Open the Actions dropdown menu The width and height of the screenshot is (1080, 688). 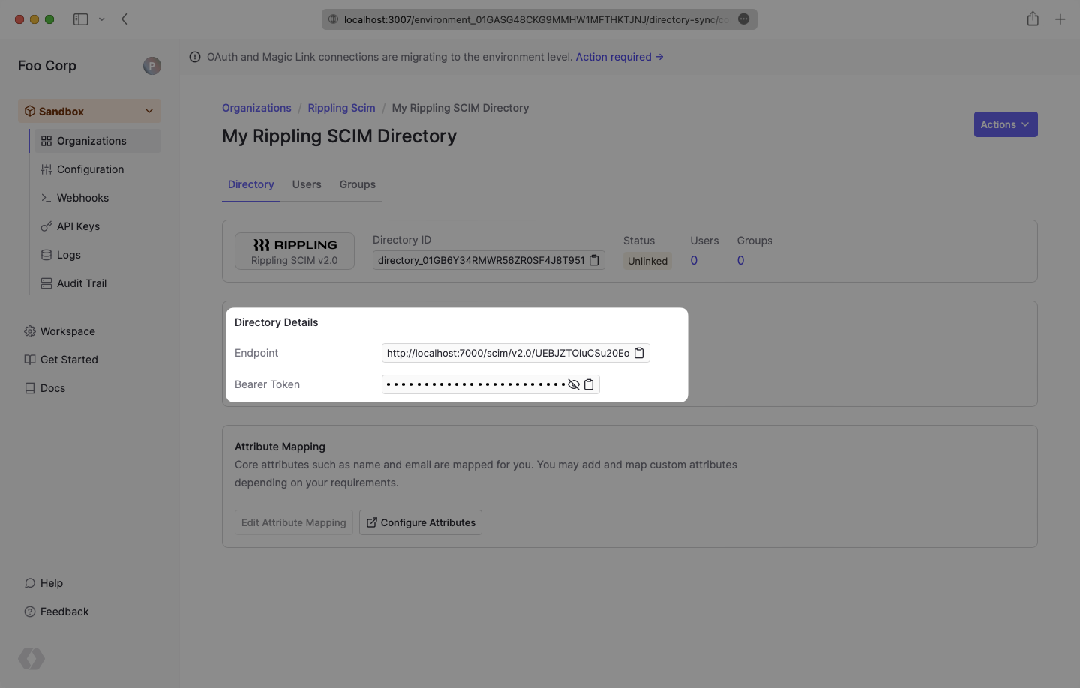(1005, 124)
